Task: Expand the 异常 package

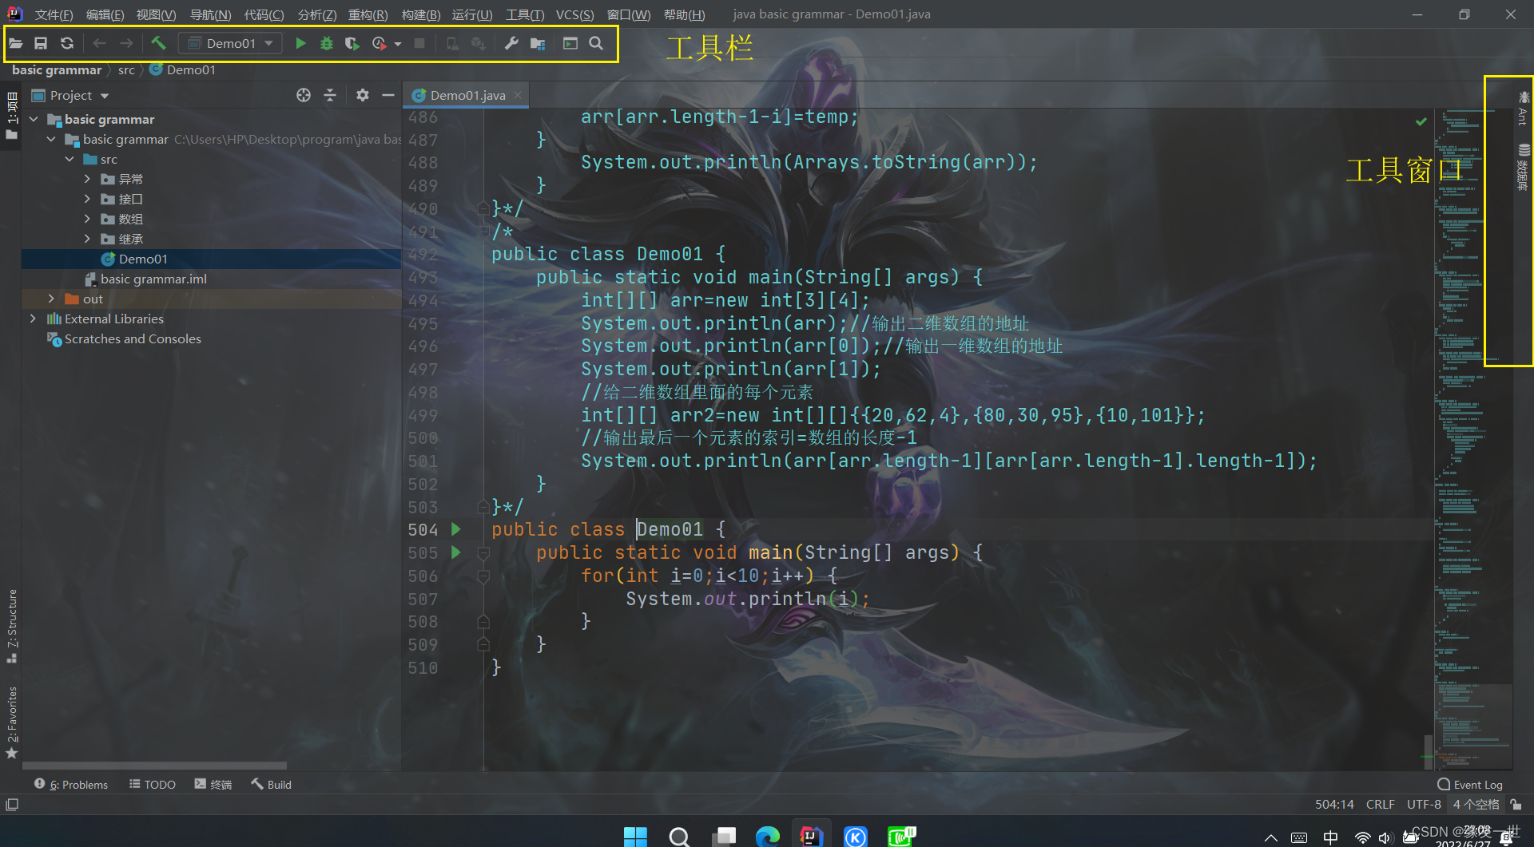Action: tap(87, 179)
